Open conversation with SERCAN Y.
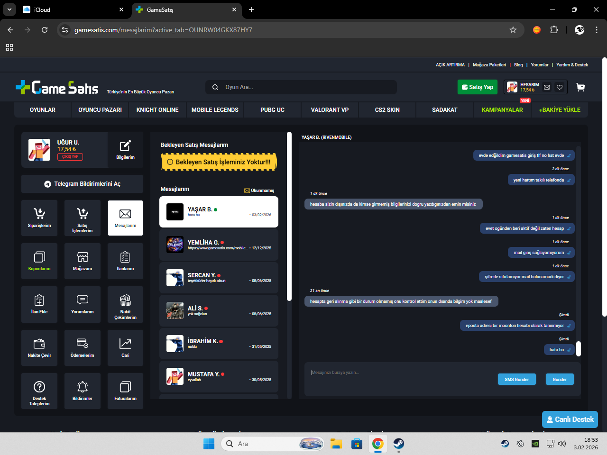The image size is (607, 455). coord(219,278)
